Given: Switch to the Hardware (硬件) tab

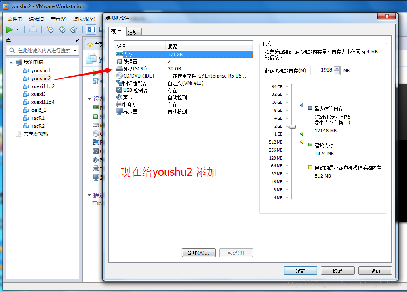Looking at the screenshot, I should 116,32.
